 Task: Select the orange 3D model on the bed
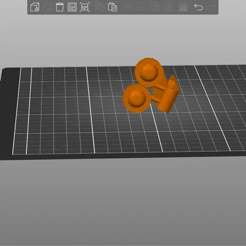(x=151, y=85)
